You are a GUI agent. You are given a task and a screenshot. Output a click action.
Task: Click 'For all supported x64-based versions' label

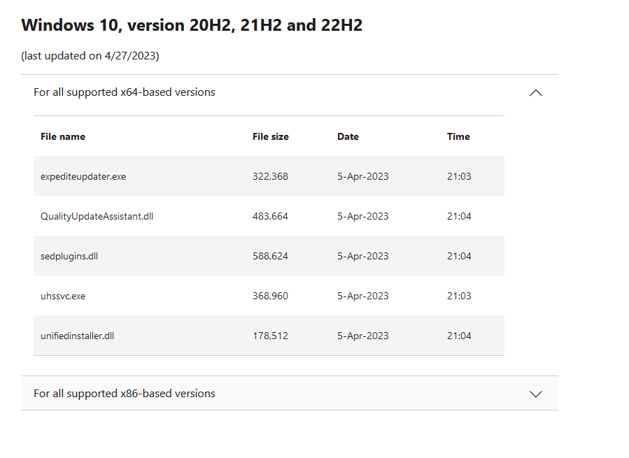(x=125, y=92)
